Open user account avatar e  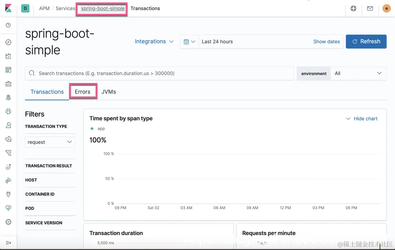(x=386, y=8)
